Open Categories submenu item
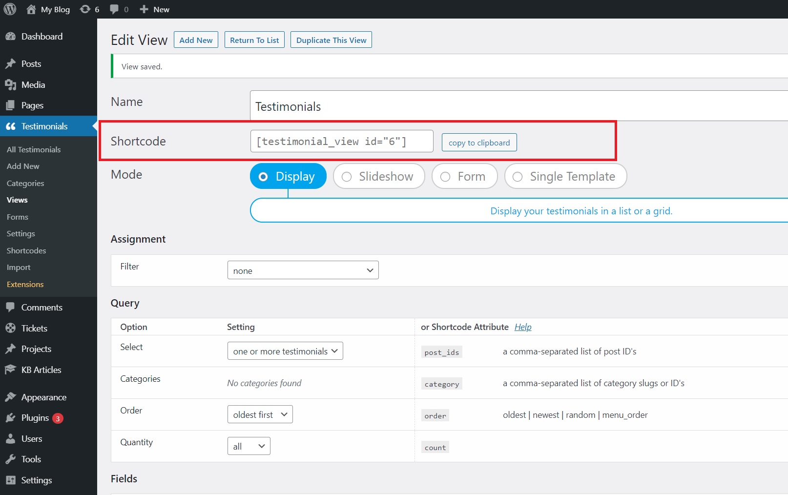The height and width of the screenshot is (495, 788). 25,183
